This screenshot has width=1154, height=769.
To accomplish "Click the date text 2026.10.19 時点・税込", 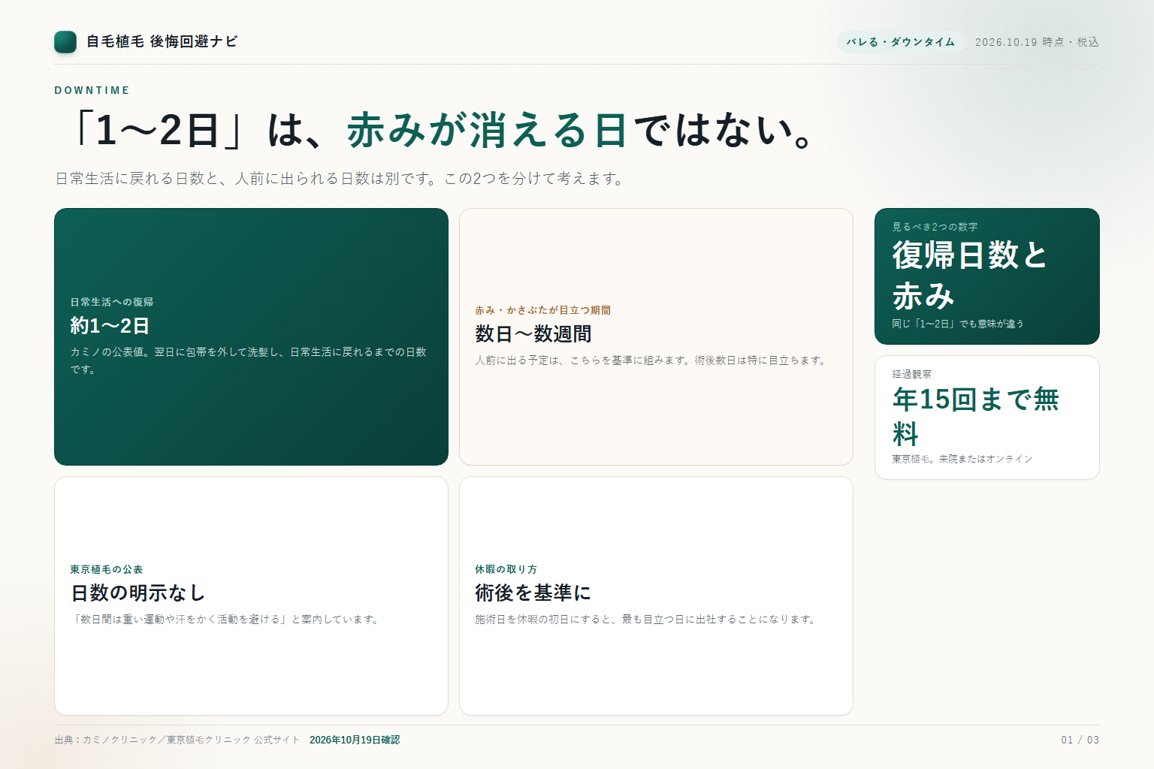I will point(1037,42).
